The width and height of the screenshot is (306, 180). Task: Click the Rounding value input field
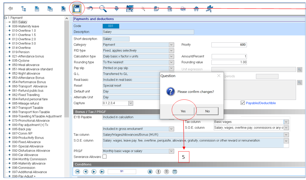(x=229, y=62)
